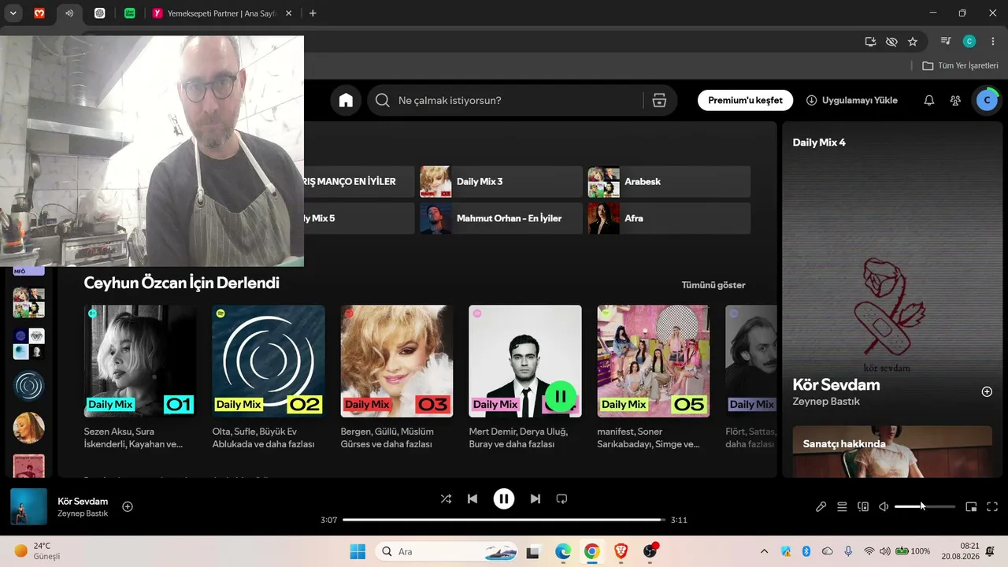Open Ceyhun Özcan İçin Derlendi heading
The image size is (1008, 567).
click(182, 283)
